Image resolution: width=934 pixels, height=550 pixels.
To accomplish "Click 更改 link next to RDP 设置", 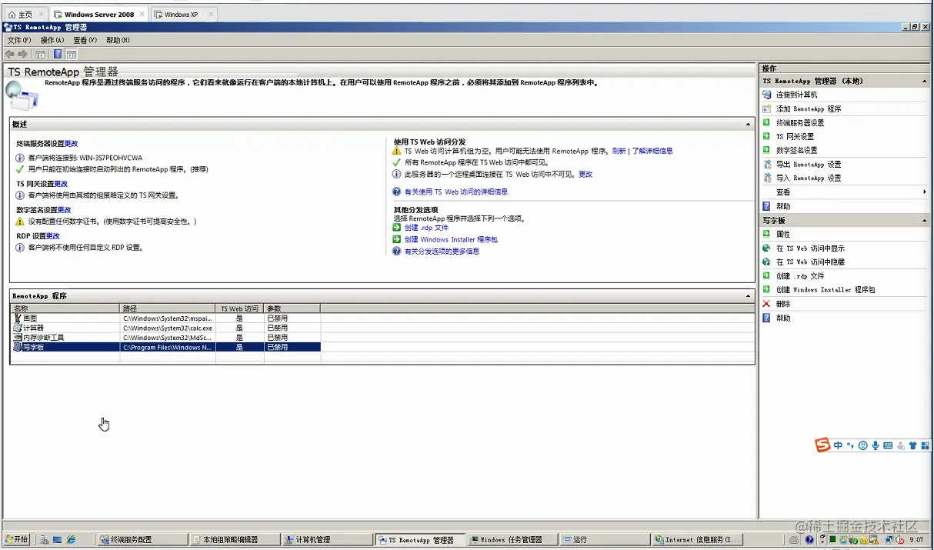I will pyautogui.click(x=53, y=236).
